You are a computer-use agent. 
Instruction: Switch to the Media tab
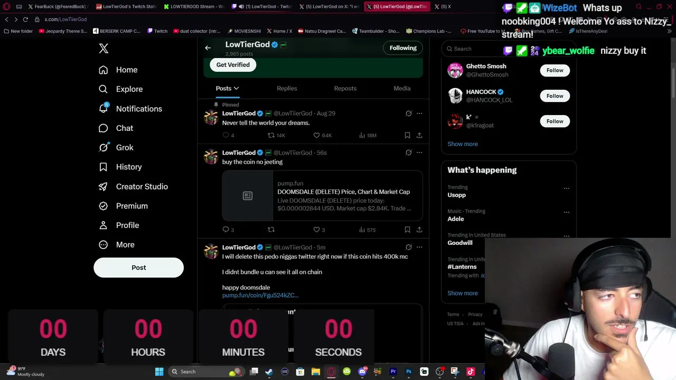[x=402, y=88]
